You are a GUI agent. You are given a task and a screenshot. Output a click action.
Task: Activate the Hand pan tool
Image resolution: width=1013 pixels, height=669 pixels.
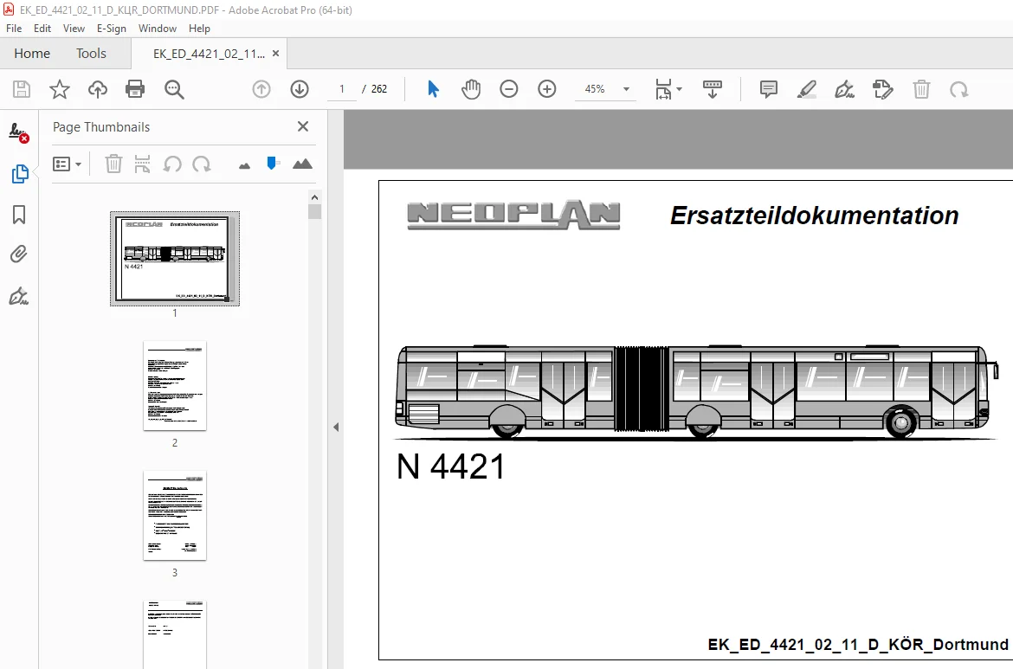471,89
